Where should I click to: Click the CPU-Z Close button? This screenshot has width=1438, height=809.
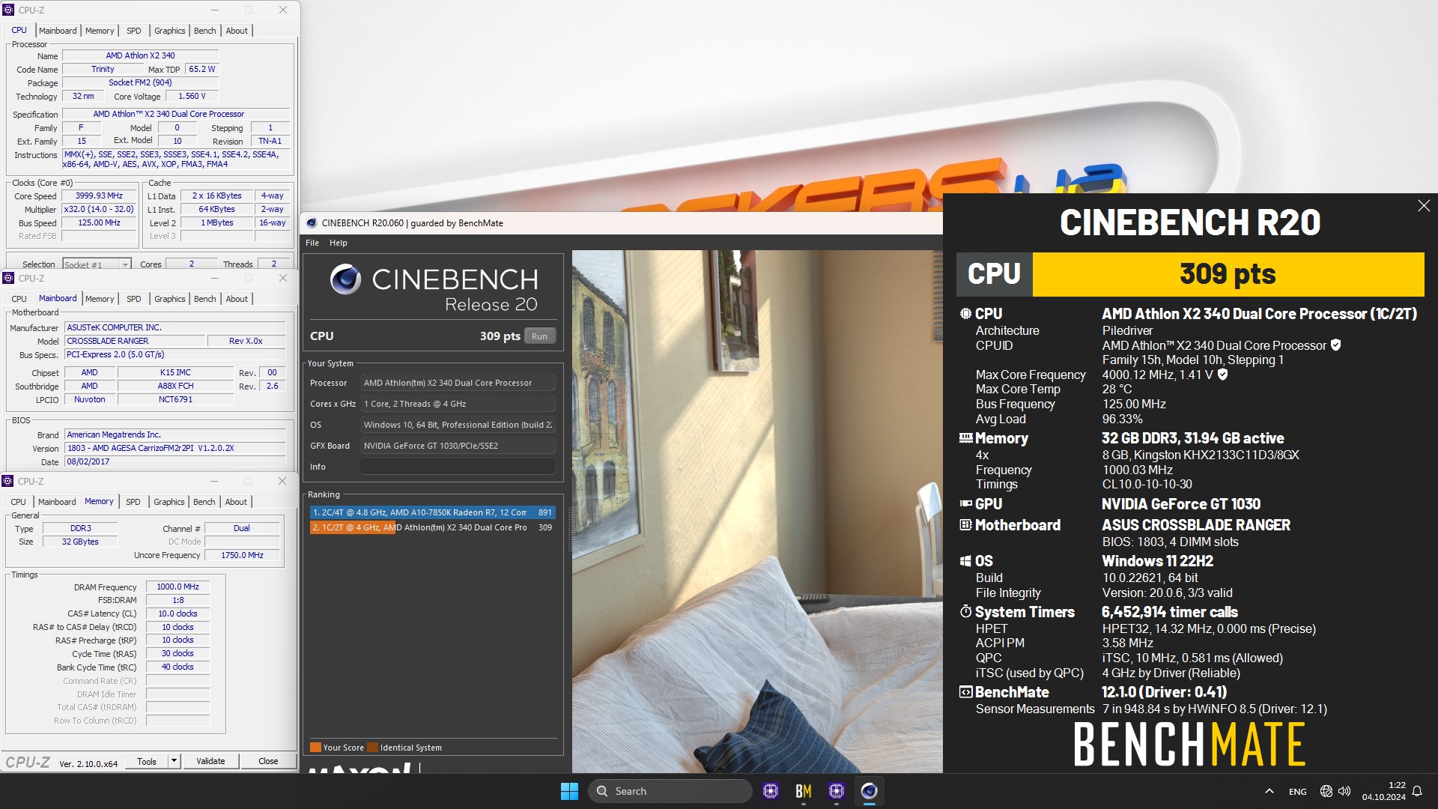coord(268,761)
